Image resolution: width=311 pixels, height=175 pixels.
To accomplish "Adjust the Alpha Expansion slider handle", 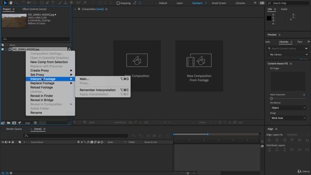I will click(x=271, y=98).
